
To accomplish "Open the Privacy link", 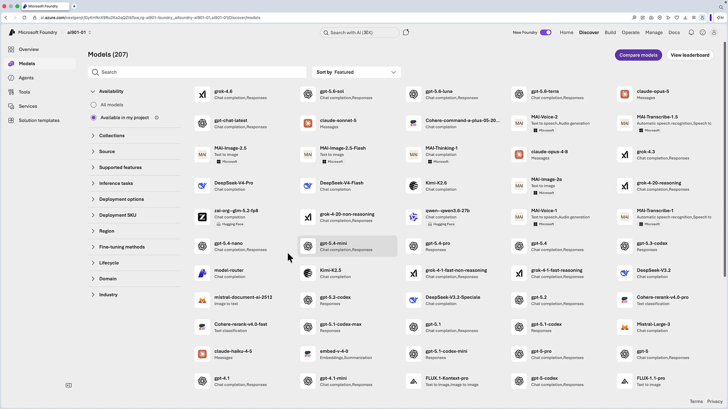I will tap(715, 402).
